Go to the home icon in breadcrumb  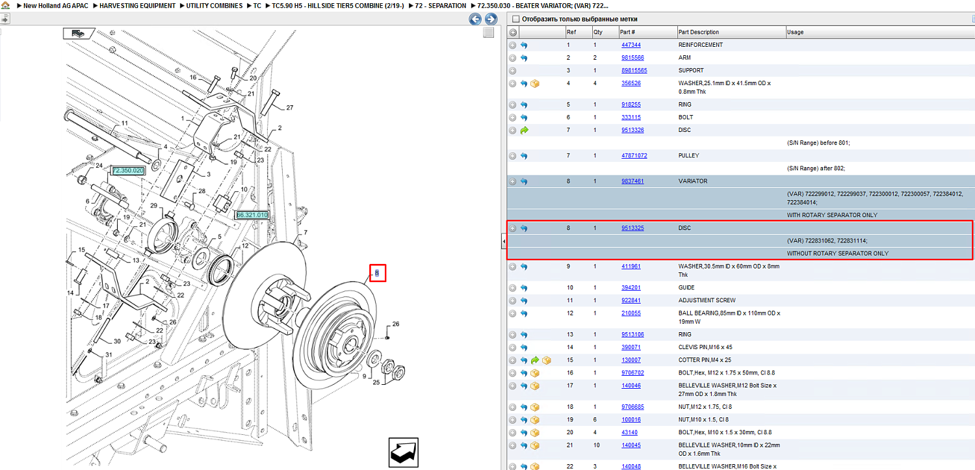(5, 5)
